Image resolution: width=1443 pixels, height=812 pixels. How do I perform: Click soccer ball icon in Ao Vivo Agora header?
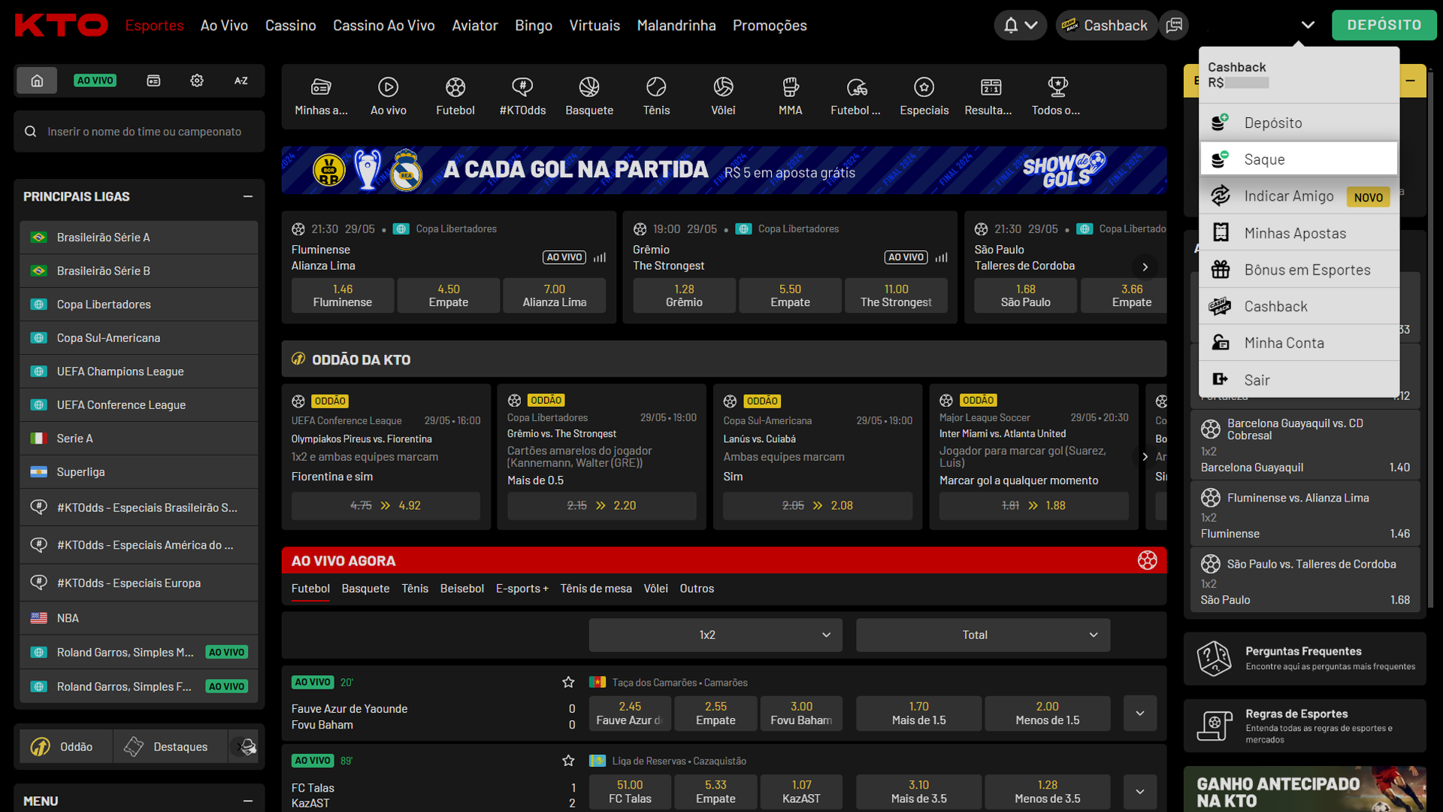tap(1147, 560)
